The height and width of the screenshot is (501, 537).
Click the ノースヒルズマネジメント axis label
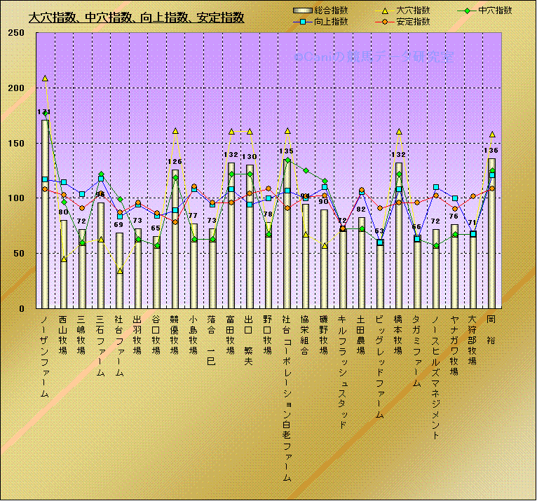435,377
